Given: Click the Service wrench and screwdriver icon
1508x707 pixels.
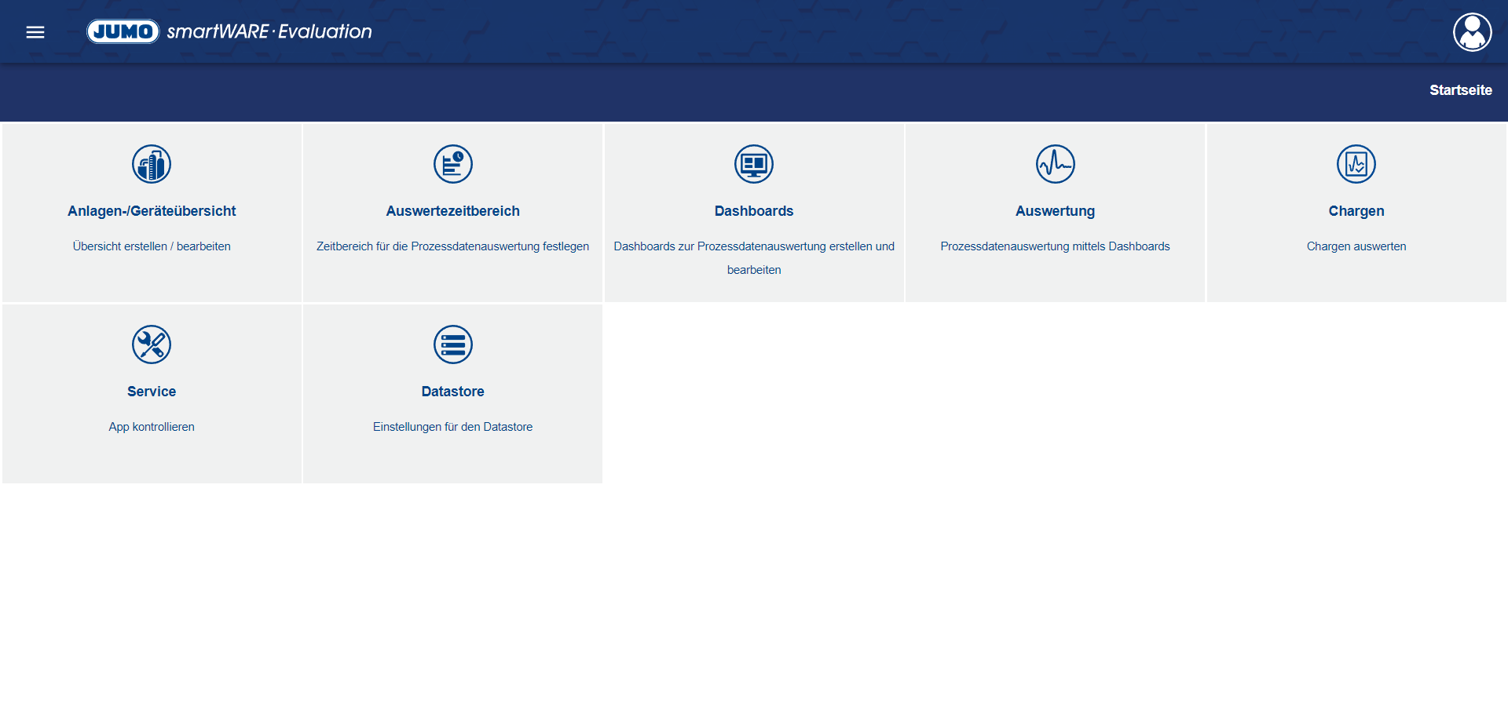Looking at the screenshot, I should point(152,344).
